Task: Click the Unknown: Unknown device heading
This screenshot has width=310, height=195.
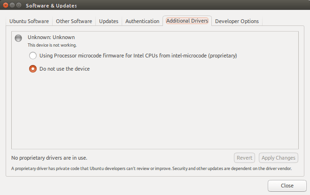Action: pos(51,37)
